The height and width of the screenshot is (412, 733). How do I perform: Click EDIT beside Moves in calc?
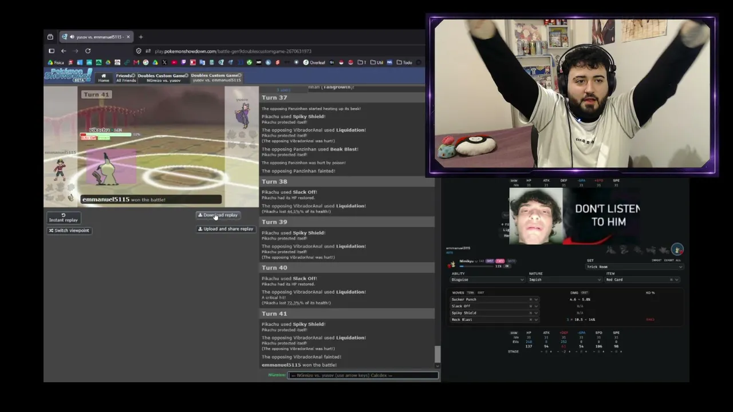pos(480,292)
